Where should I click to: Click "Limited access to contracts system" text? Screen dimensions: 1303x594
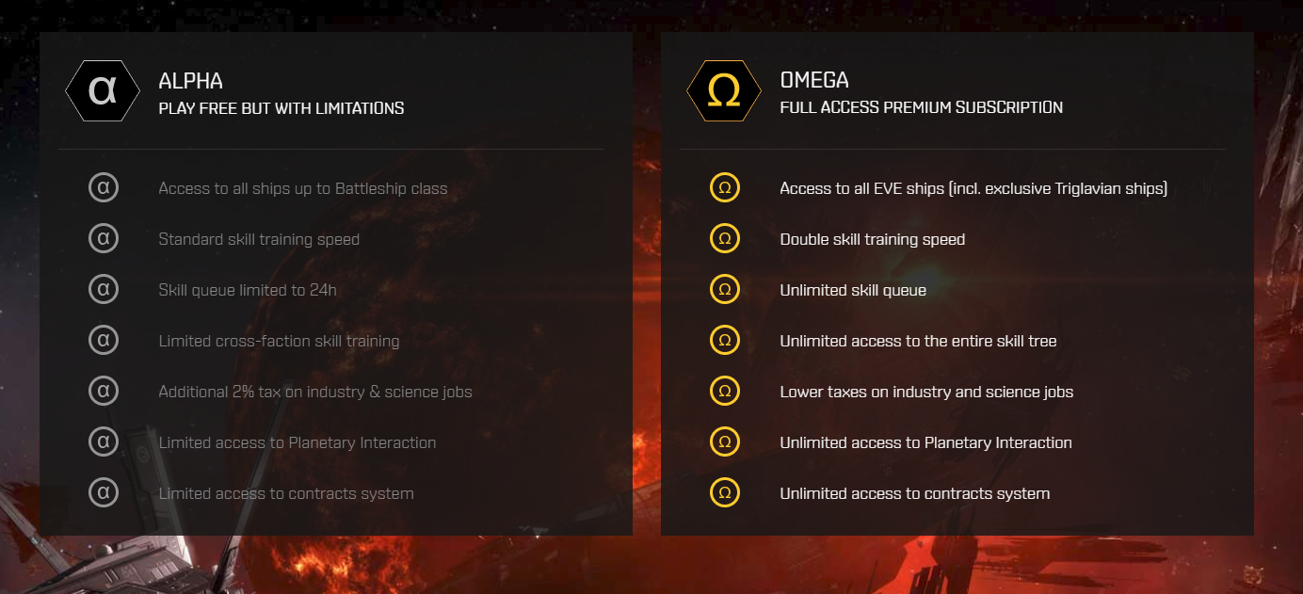(286, 493)
